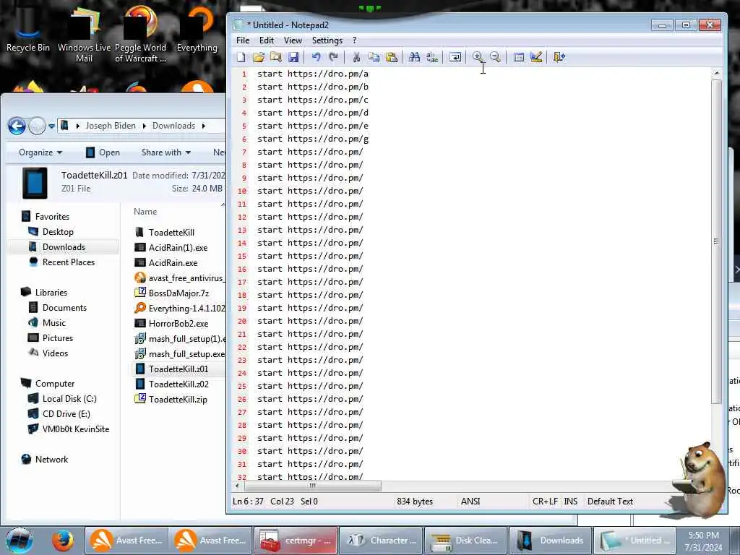Viewport: 740px width, 555px height.
Task: Click the Paste clipboard icon in Notepad2
Action: pos(391,57)
